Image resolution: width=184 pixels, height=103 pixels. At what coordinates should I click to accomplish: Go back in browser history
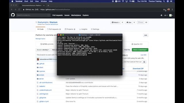(x=11, y=9)
